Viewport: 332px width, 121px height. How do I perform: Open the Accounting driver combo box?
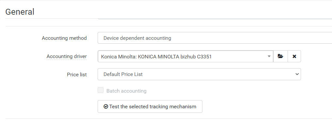point(185,56)
